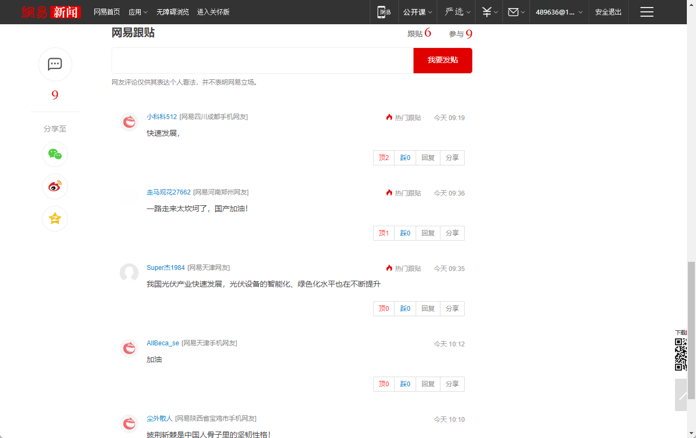
Task: Click flame hot-post icon on 走马观花27662 comment
Action: tap(389, 193)
